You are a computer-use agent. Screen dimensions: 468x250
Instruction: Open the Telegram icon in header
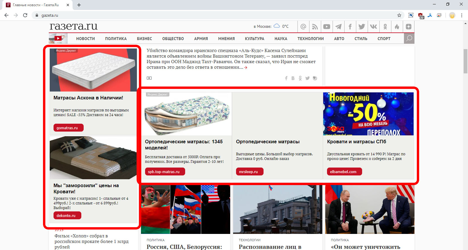(338, 27)
